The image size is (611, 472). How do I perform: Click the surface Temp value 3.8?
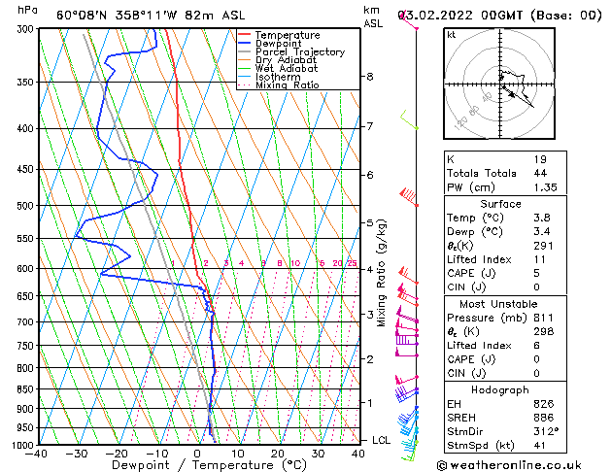pos(542,218)
